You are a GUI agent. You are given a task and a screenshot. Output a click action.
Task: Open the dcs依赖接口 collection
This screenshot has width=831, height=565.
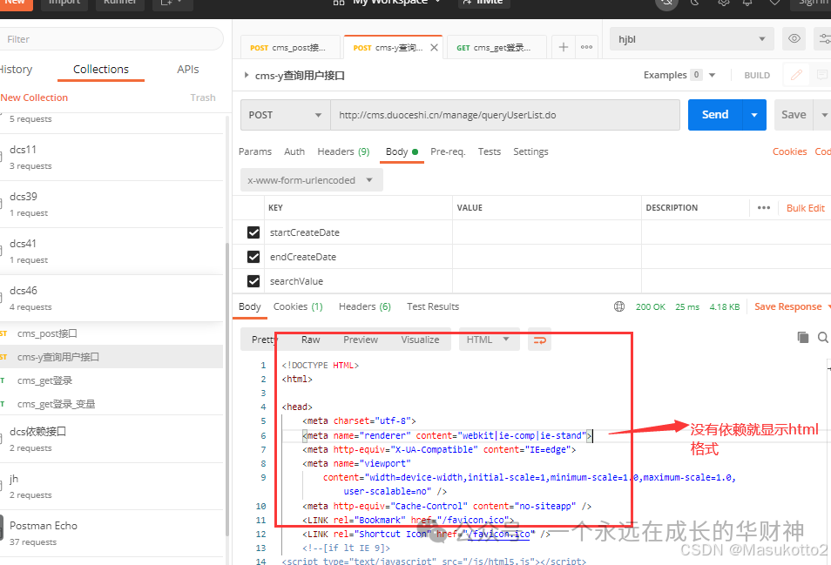click(x=111, y=439)
